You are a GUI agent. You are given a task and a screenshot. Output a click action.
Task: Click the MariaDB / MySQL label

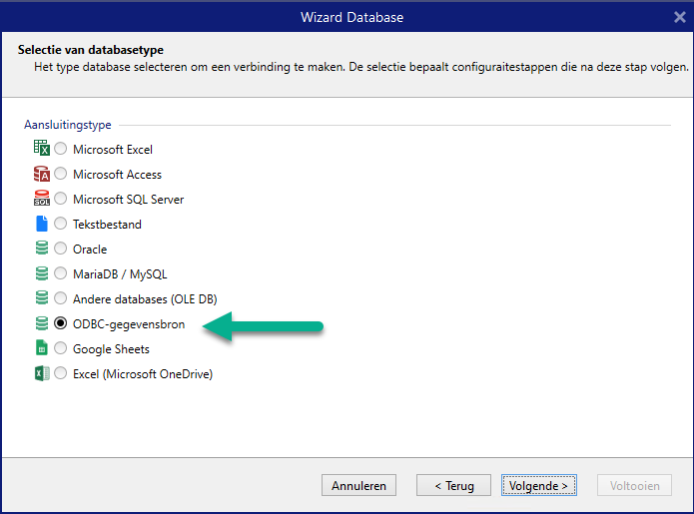[120, 274]
